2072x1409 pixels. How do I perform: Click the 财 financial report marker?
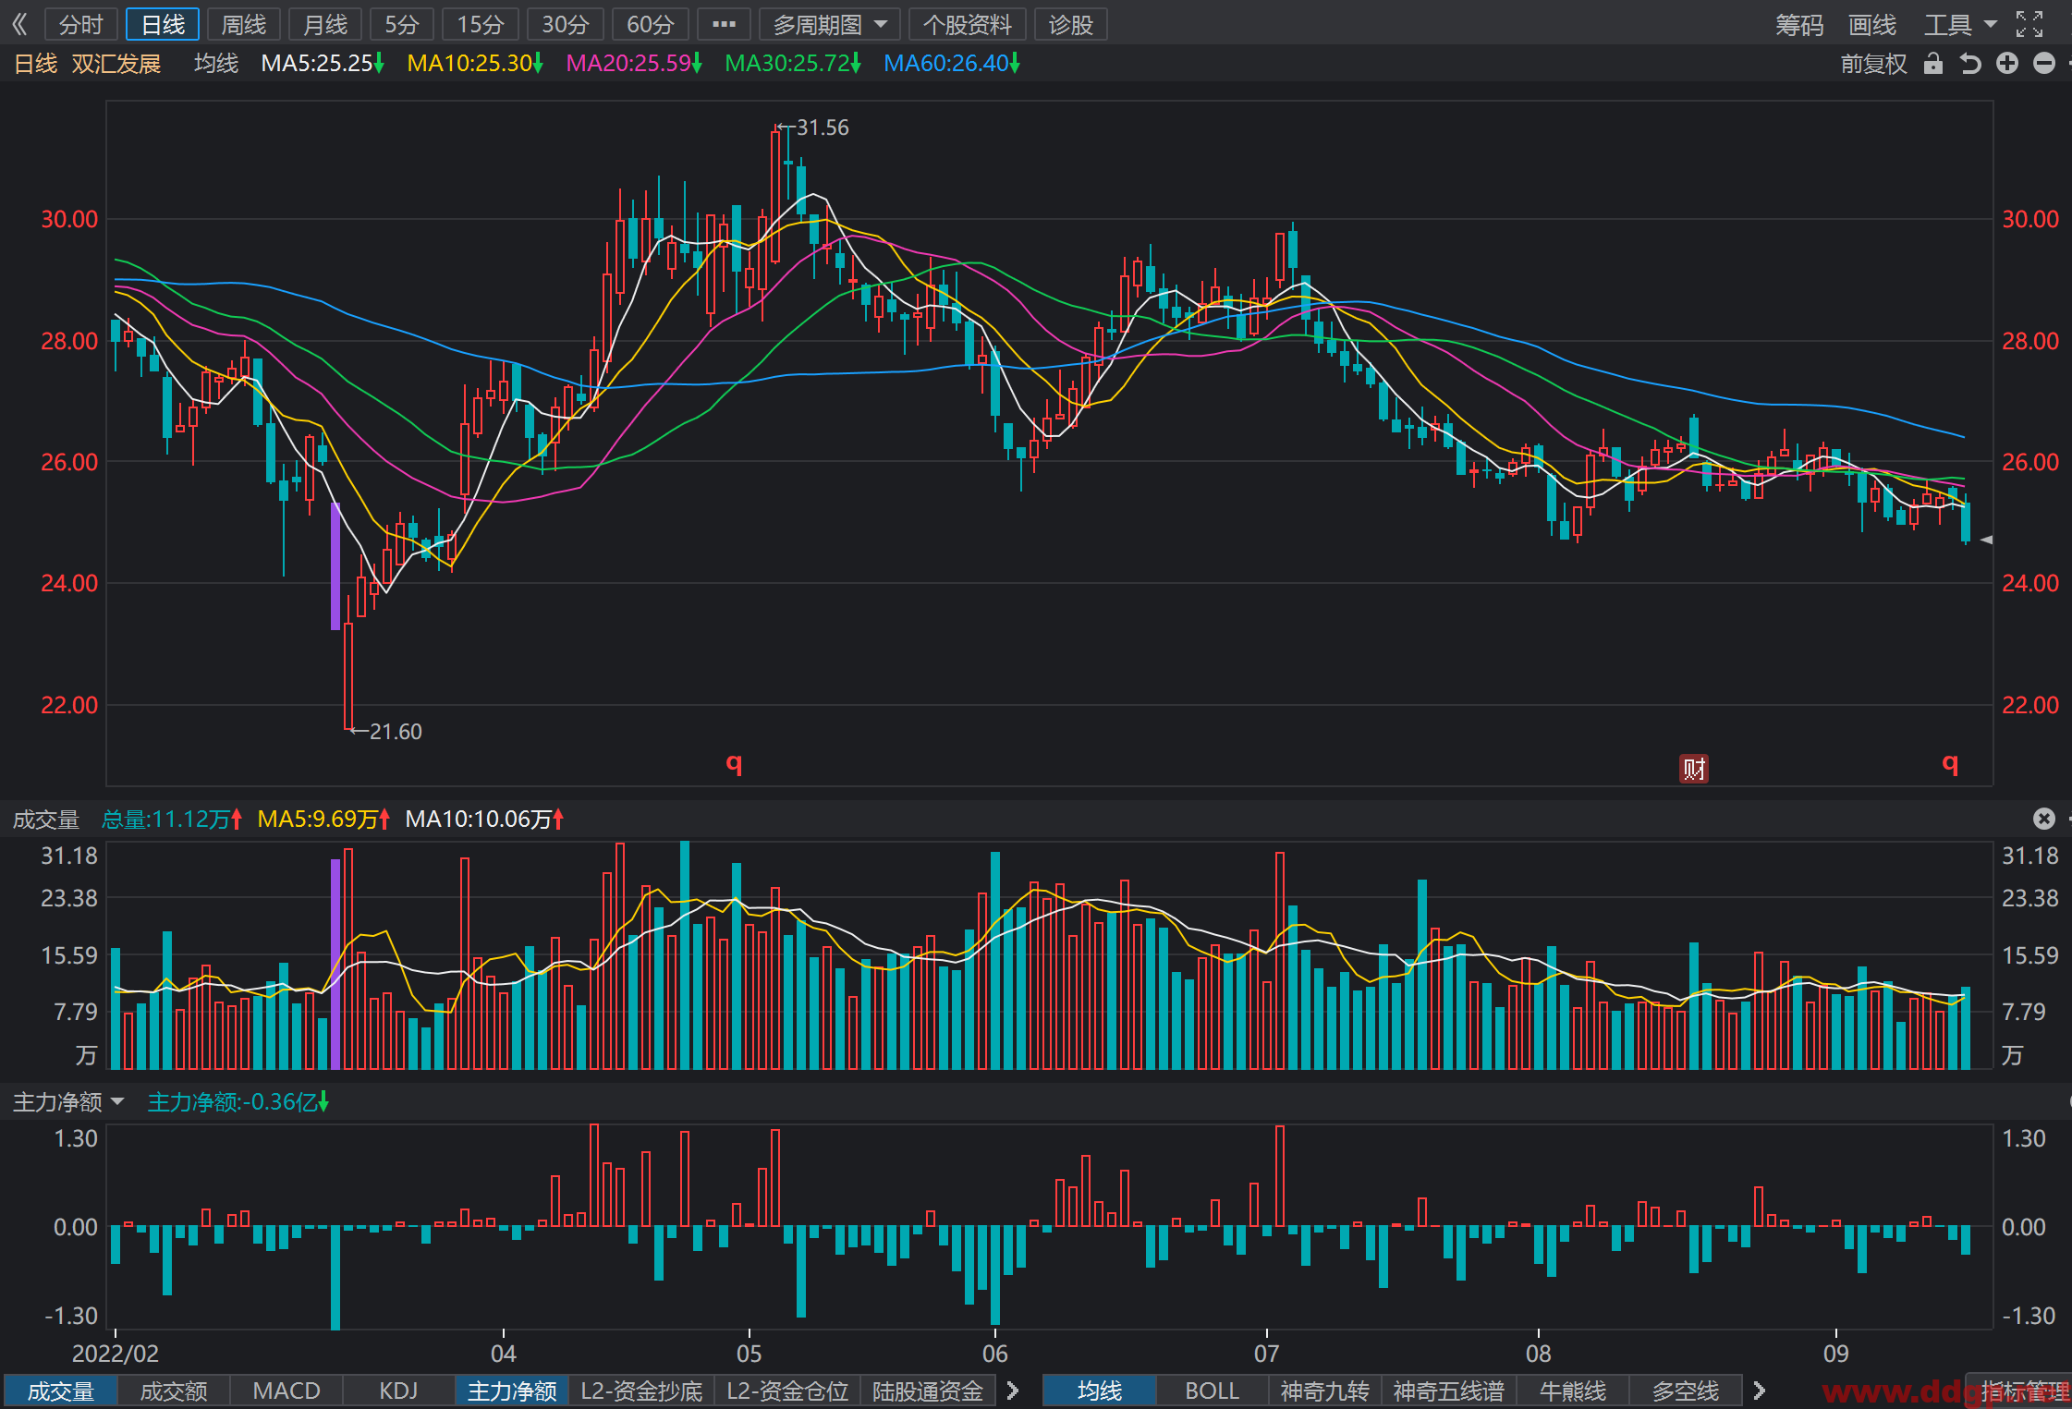1693,768
